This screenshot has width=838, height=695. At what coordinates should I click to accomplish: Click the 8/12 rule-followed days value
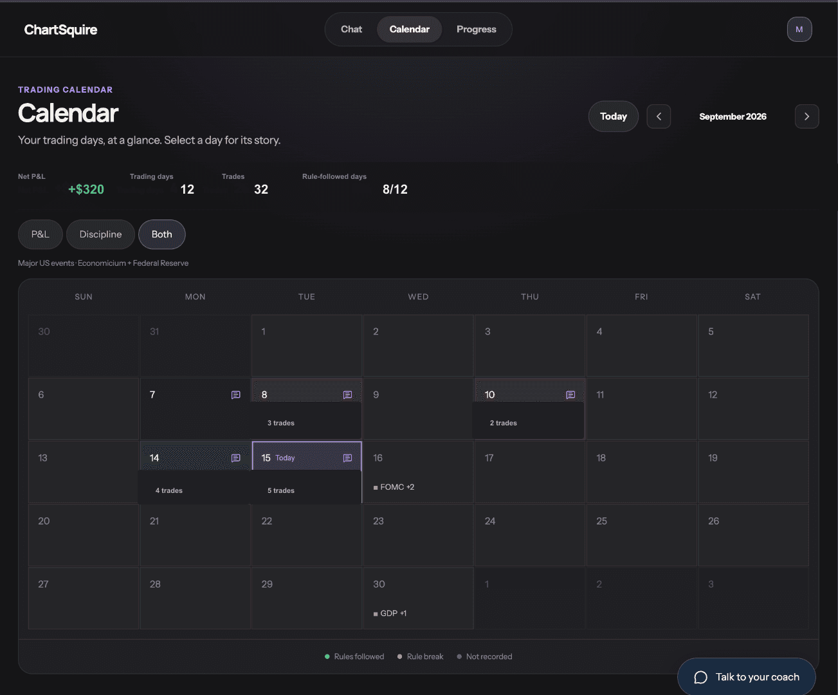[395, 189]
